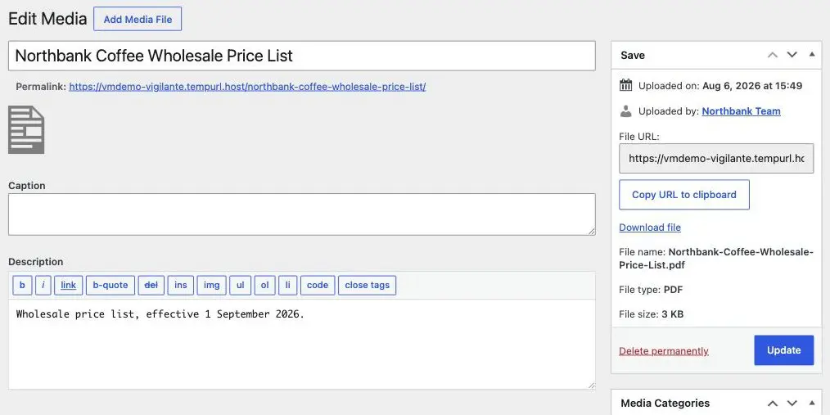Insert a hyperlink using the link button
Screen dimensions: 830x415
(68, 286)
